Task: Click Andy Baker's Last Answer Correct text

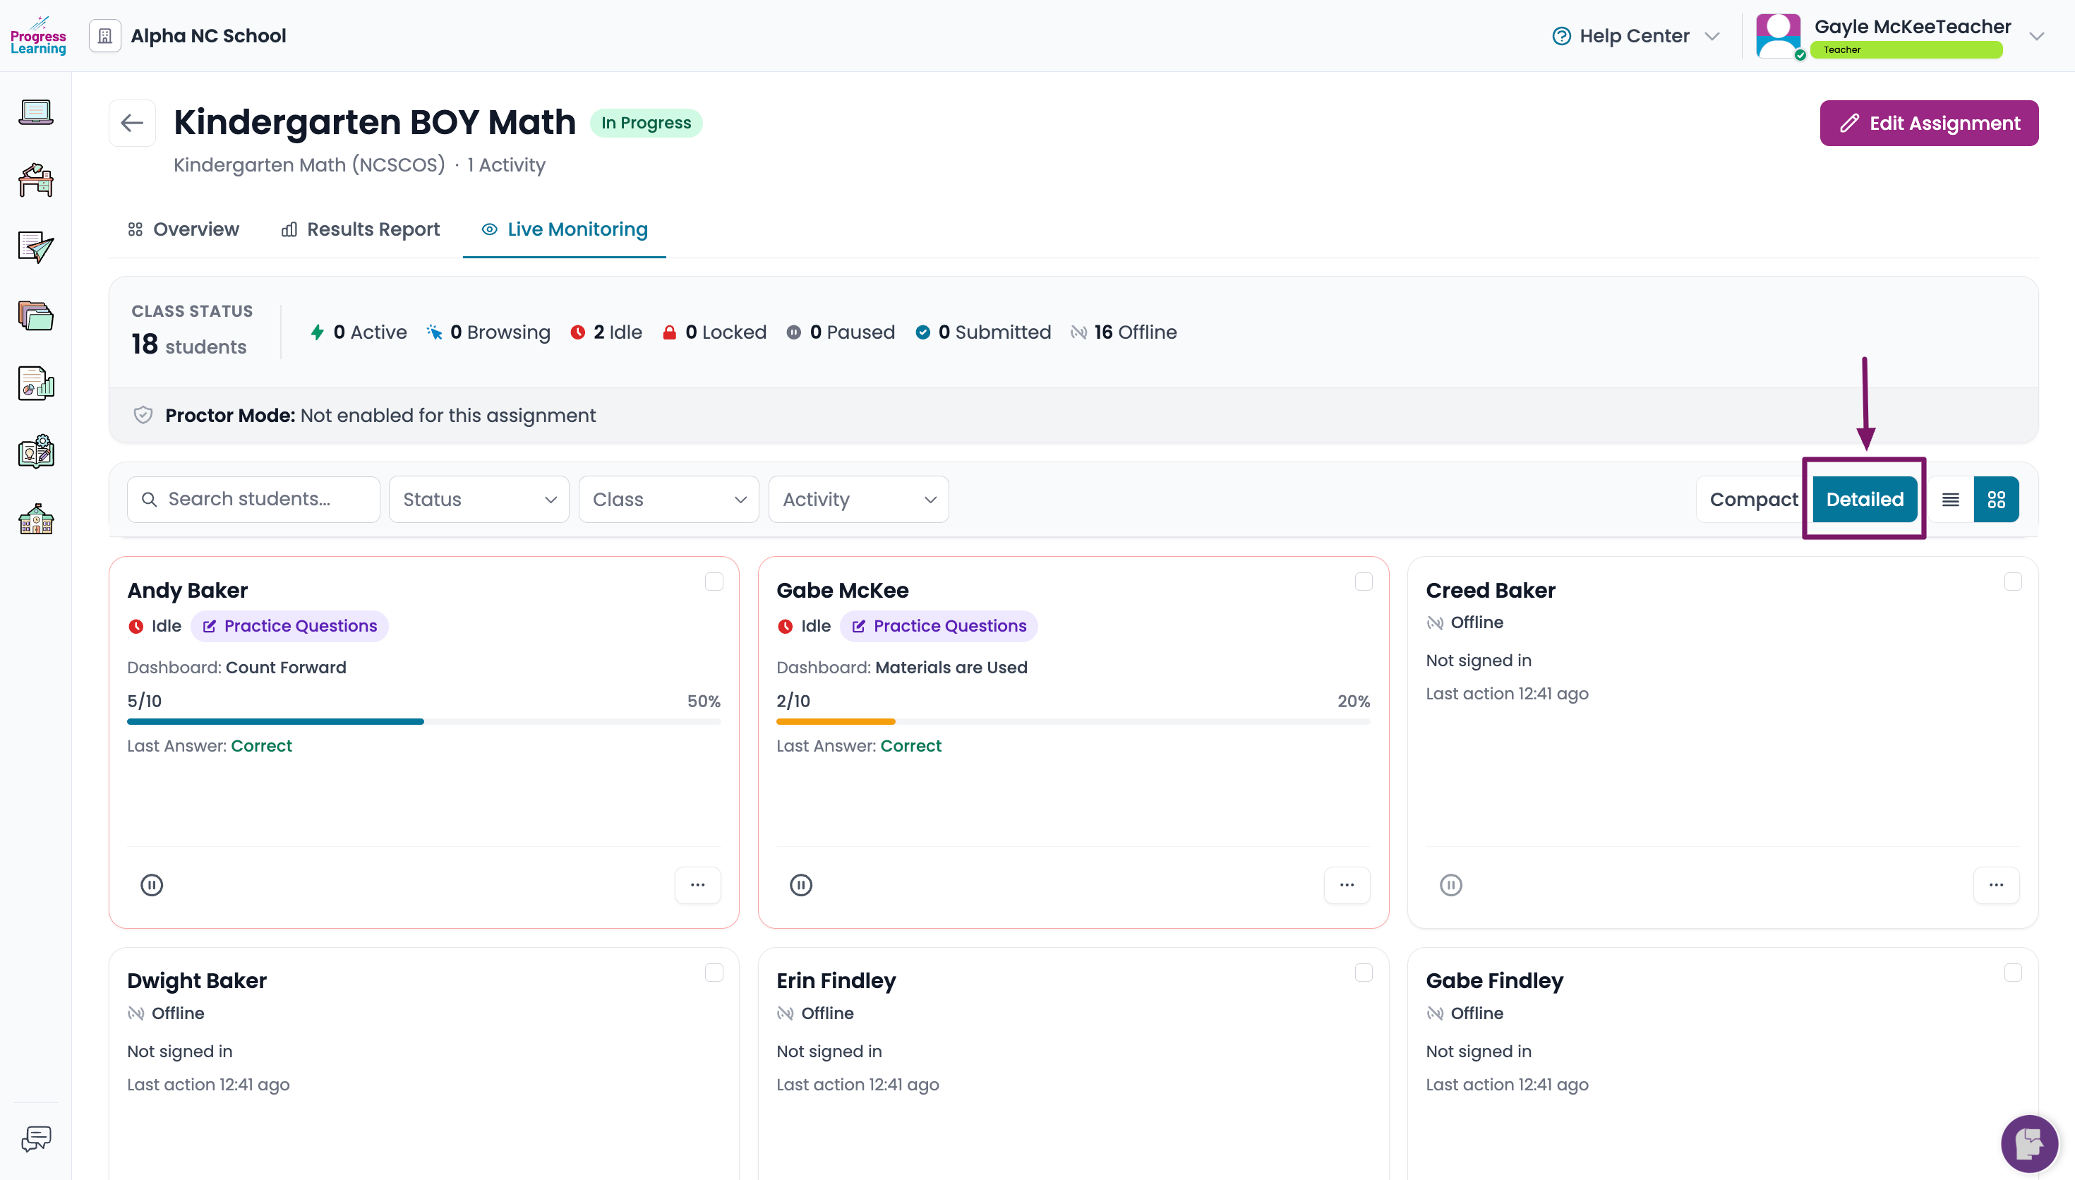Action: point(210,745)
